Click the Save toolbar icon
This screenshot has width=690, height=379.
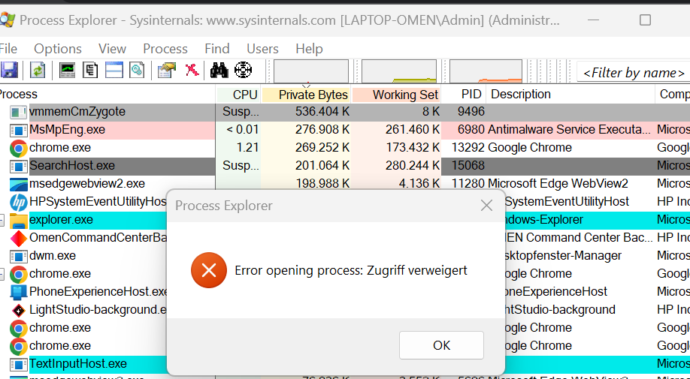pyautogui.click(x=9, y=71)
